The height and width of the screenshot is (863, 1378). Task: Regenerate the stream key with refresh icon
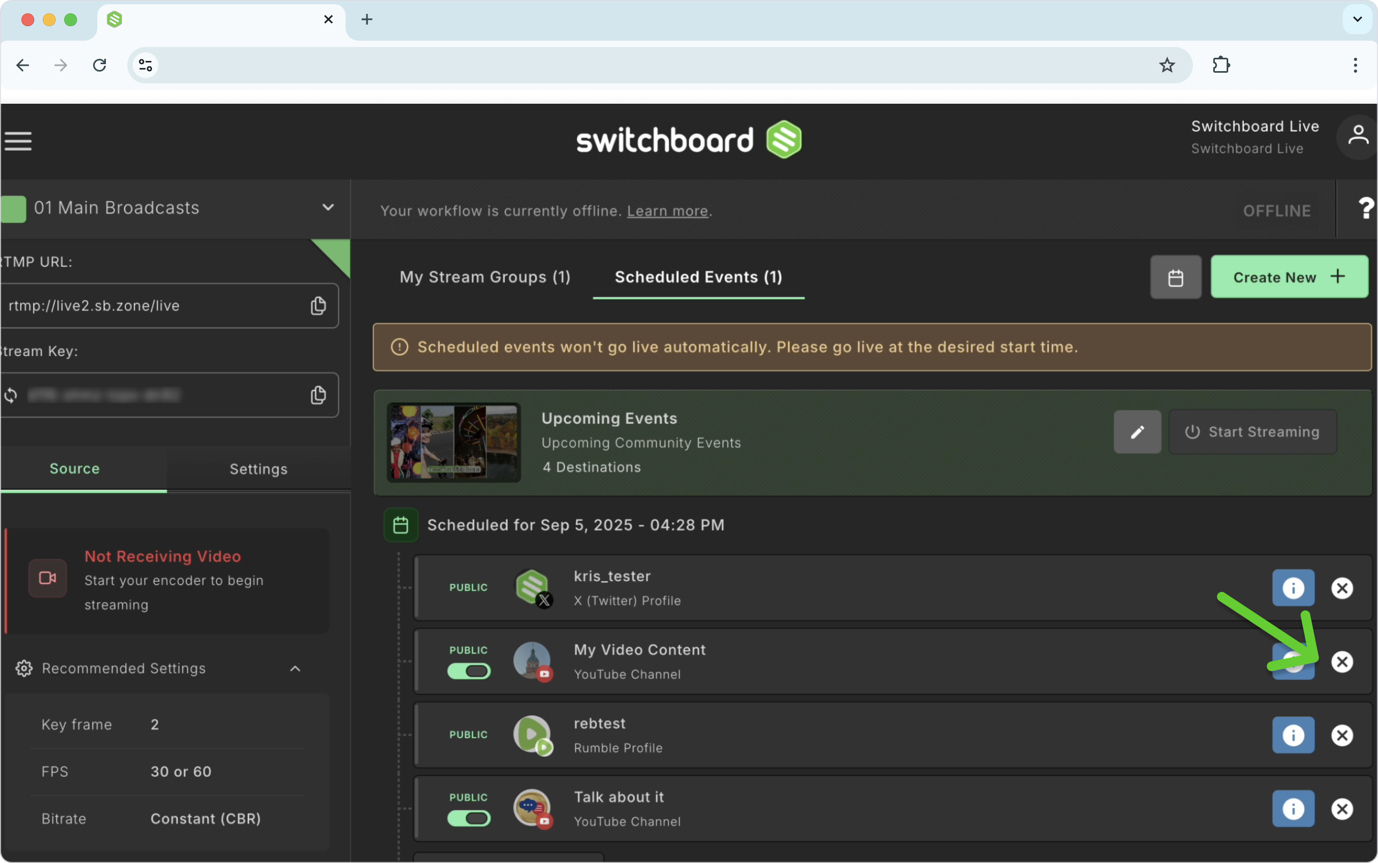[11, 395]
